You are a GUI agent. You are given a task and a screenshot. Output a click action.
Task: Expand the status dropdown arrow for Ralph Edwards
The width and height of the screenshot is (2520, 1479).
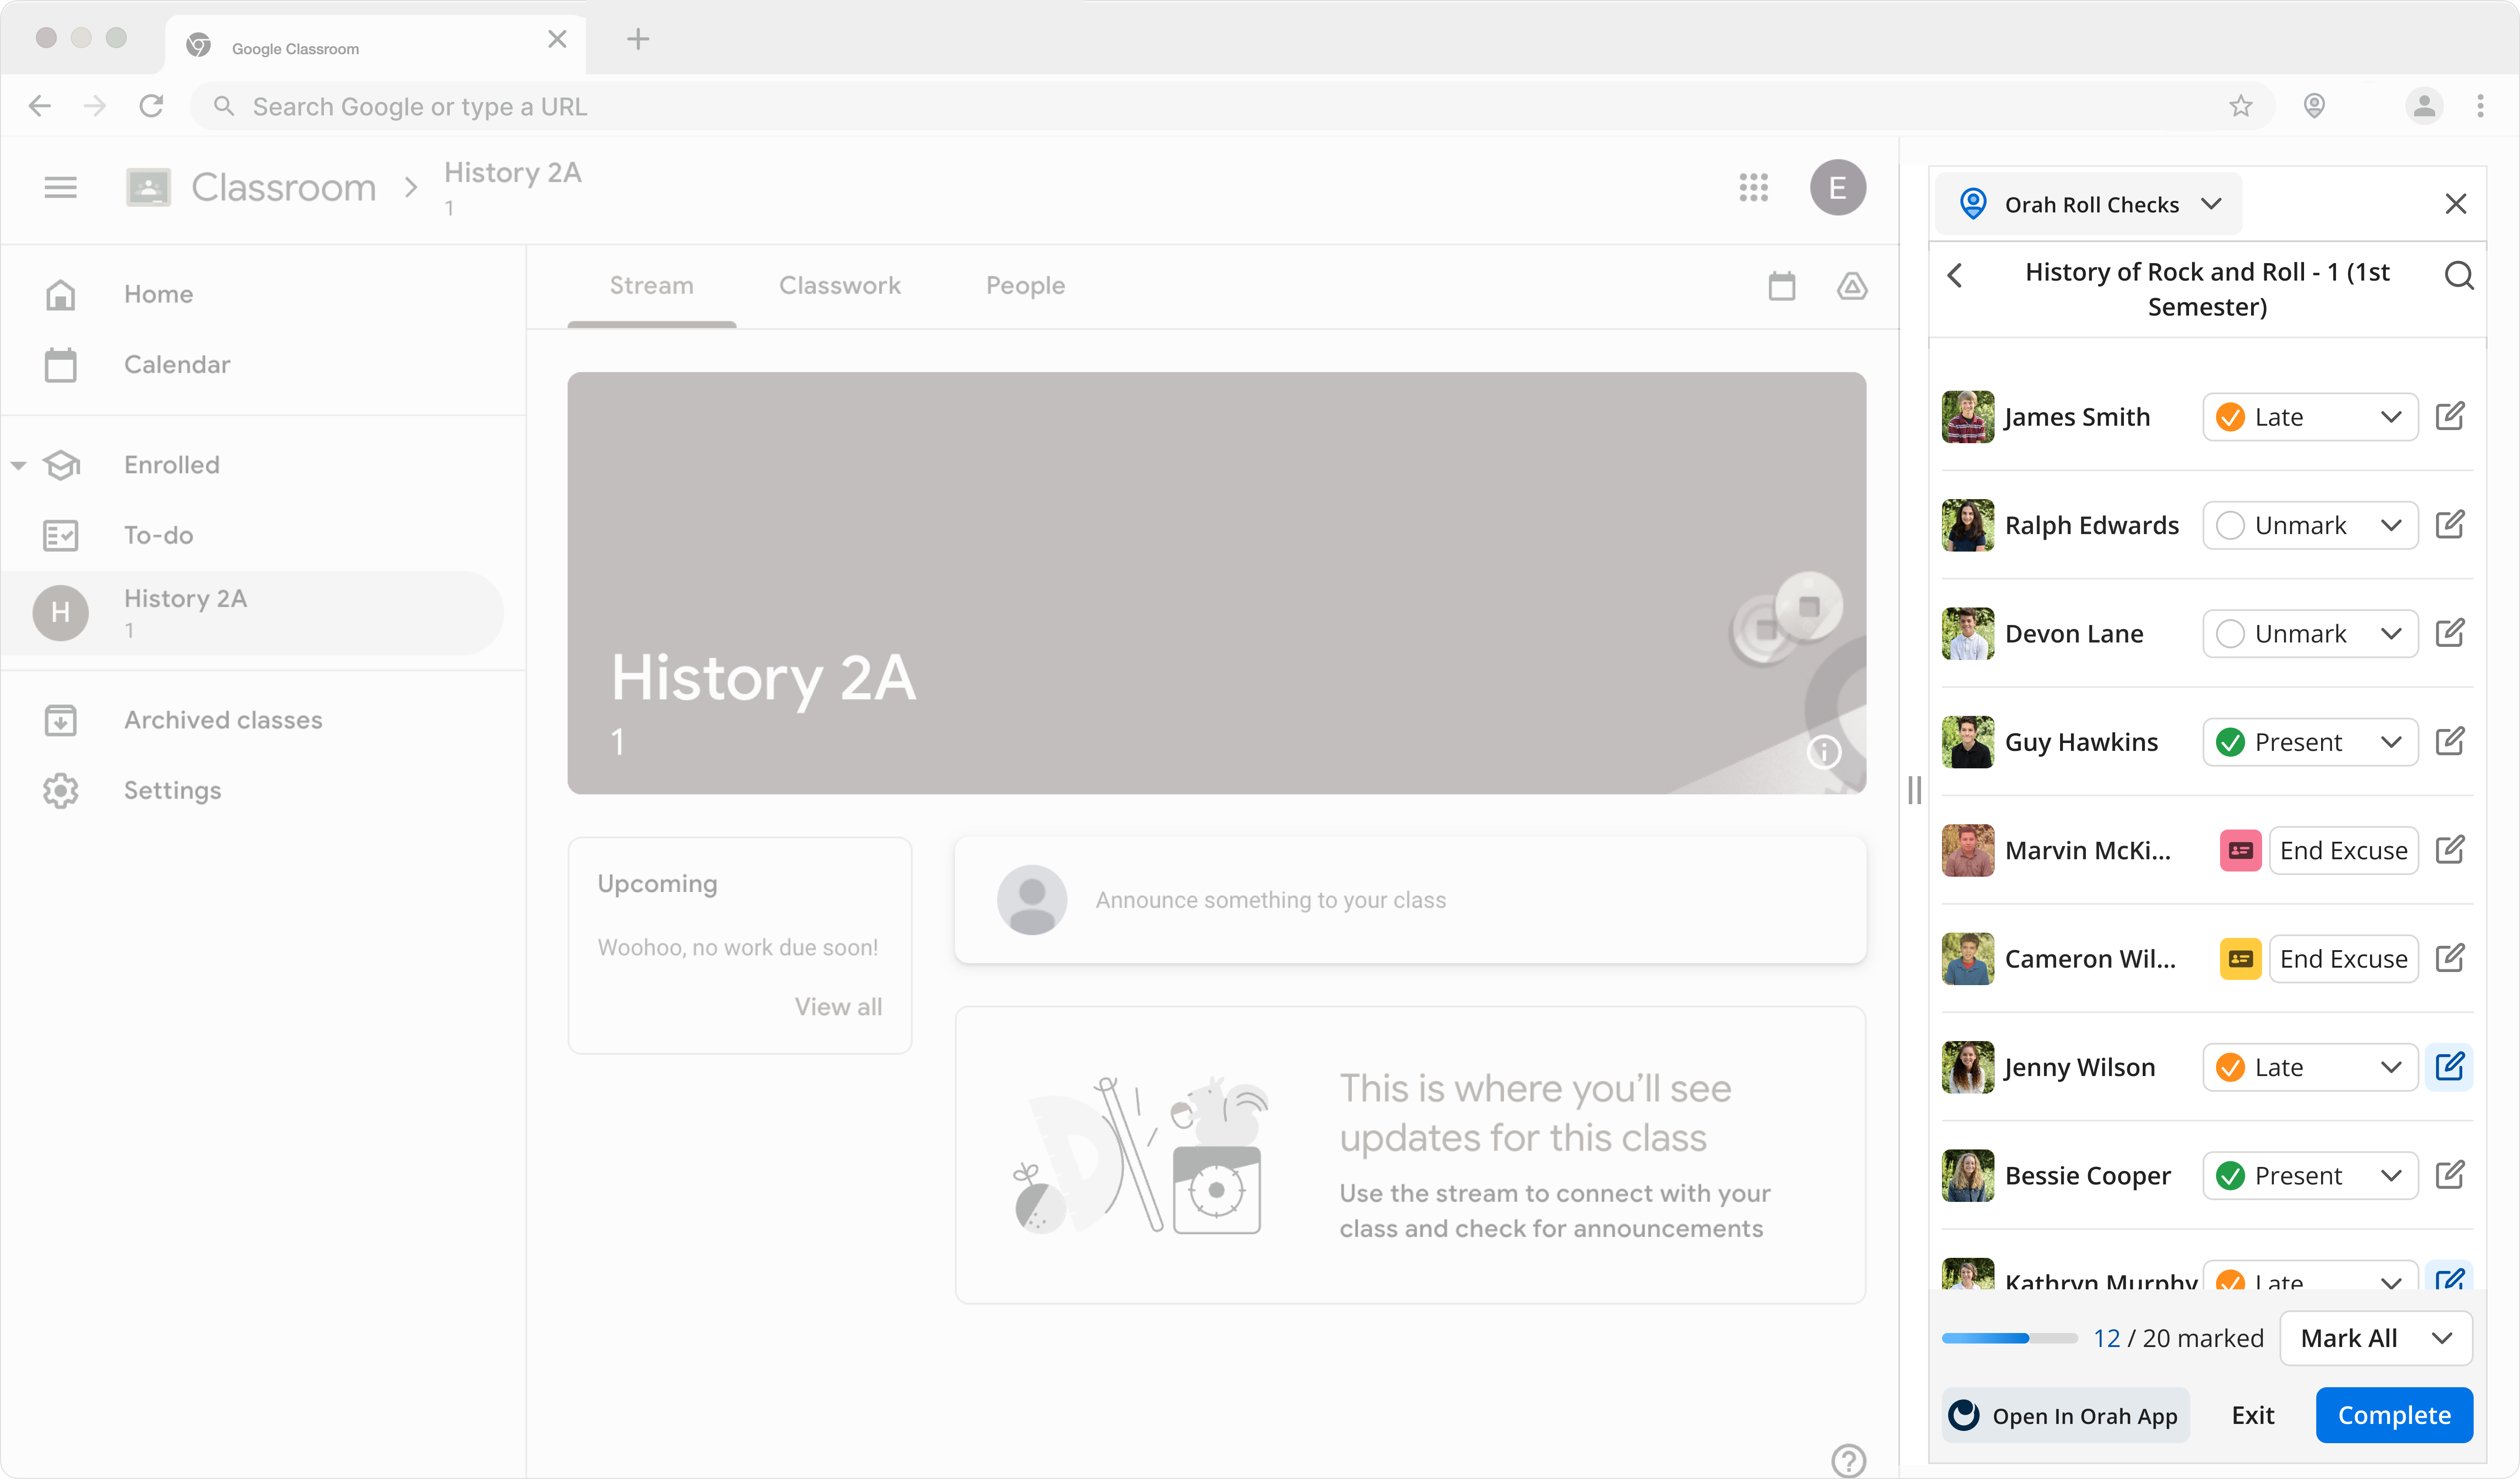pyautogui.click(x=2390, y=525)
